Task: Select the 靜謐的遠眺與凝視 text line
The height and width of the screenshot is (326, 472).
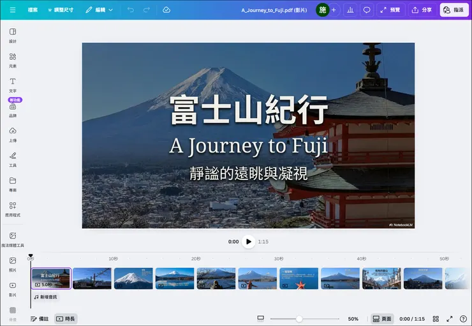Action: pyautogui.click(x=249, y=174)
